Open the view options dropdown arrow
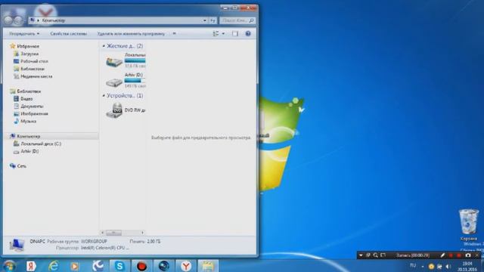The image size is (484, 272). pos(223,33)
